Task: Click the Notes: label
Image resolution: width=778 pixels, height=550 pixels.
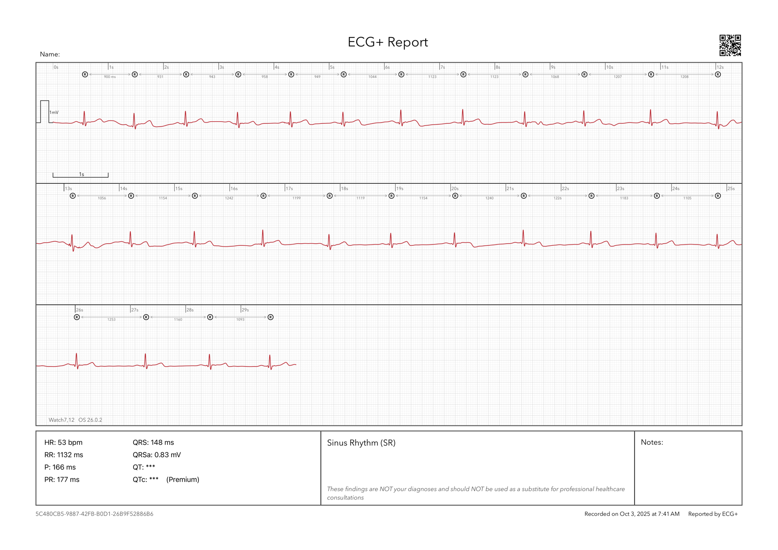Action: tap(652, 443)
